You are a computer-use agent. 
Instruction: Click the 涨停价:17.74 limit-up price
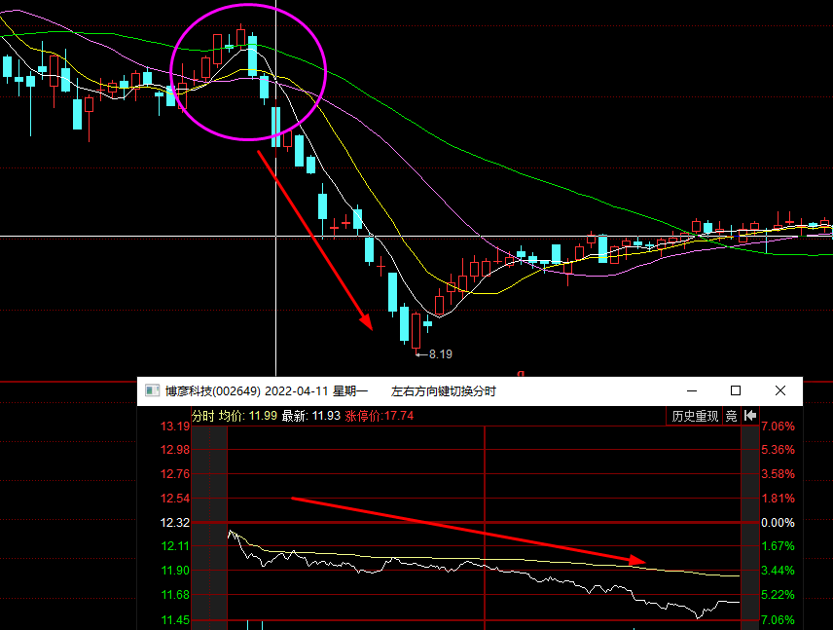[x=380, y=416]
